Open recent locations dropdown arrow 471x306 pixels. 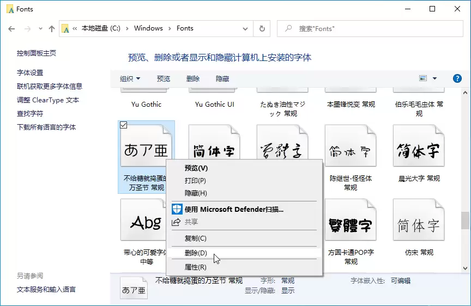(40, 29)
